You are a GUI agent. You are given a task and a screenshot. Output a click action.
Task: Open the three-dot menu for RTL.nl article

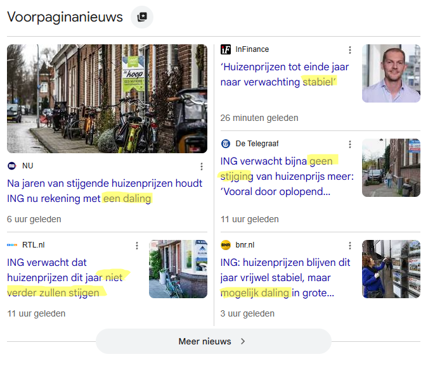click(x=137, y=246)
